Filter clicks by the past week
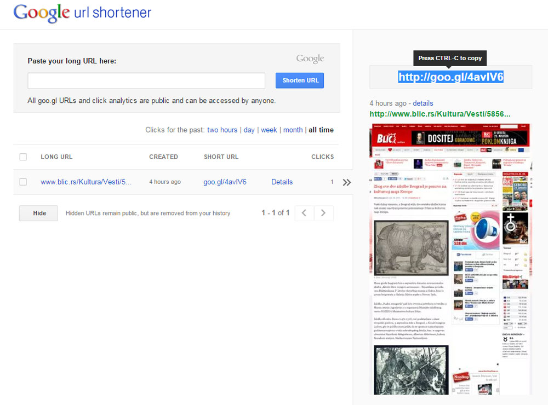 tap(269, 130)
